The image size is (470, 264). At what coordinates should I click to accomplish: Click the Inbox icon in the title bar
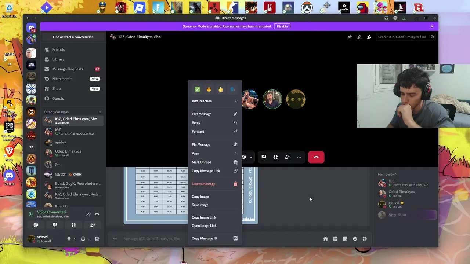(x=386, y=18)
